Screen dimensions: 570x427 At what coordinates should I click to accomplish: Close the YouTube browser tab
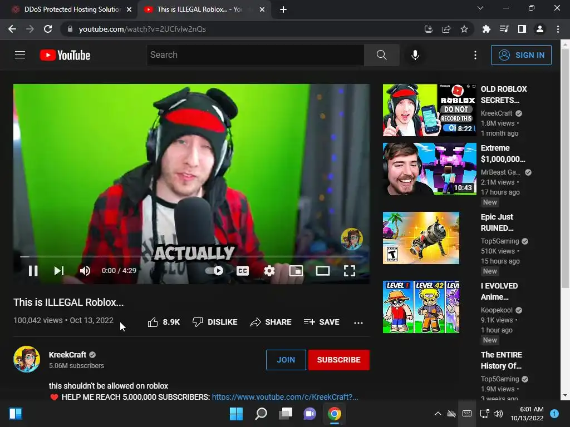pos(262,9)
